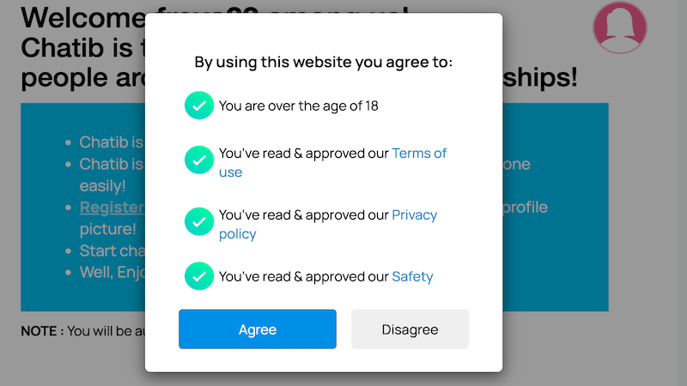Follow the Safety link

point(412,277)
